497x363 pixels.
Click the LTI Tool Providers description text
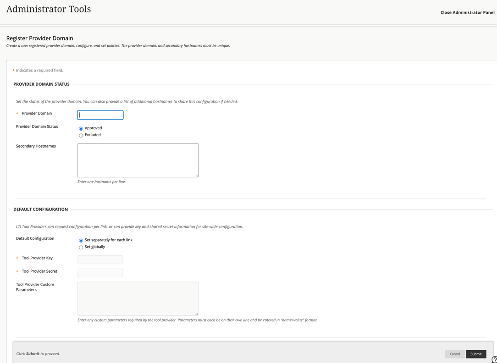129,227
